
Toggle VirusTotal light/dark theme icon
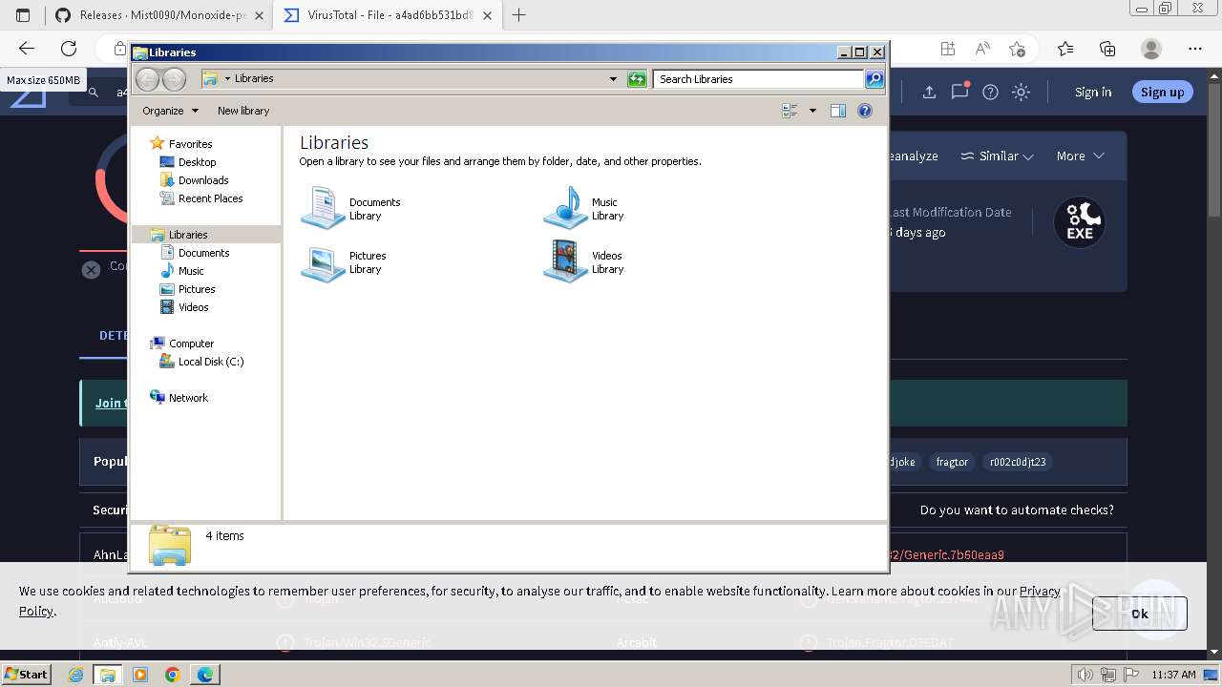coord(1022,93)
